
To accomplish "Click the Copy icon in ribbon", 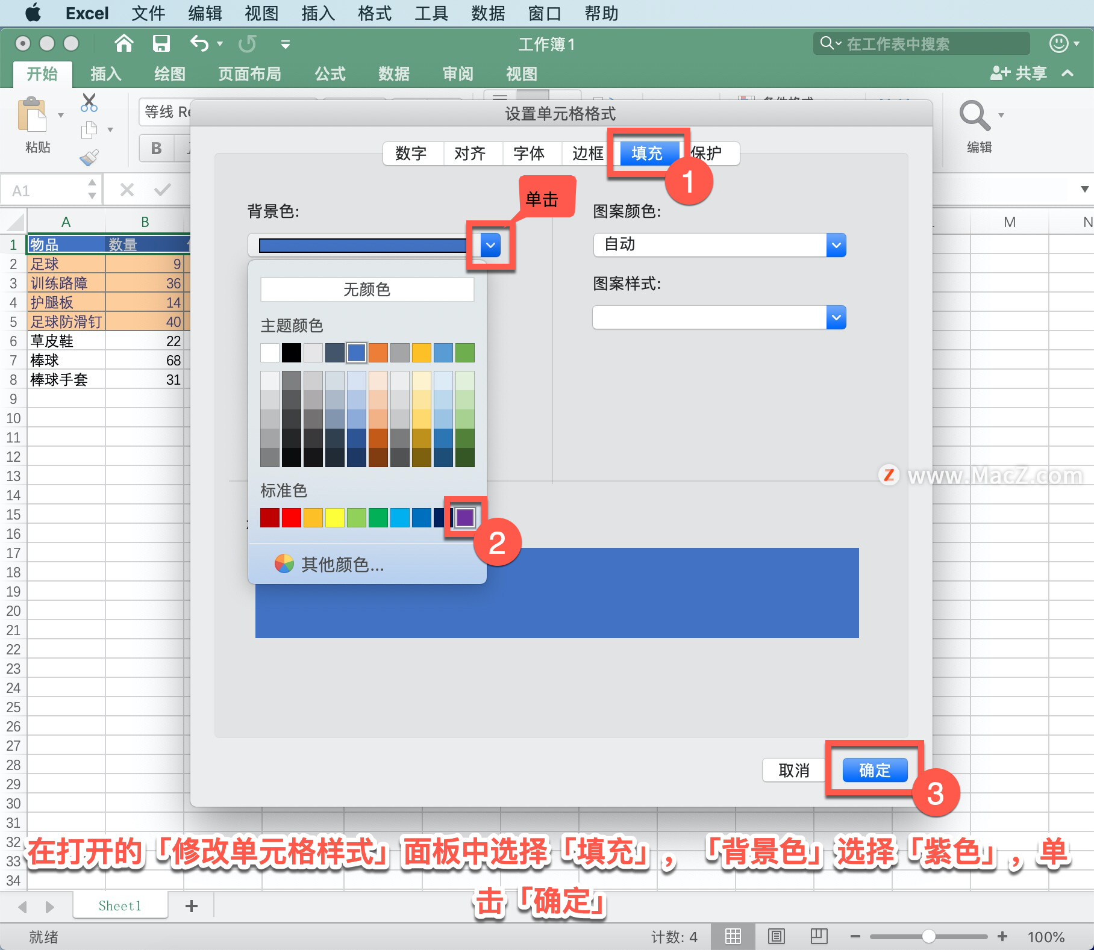I will point(89,129).
